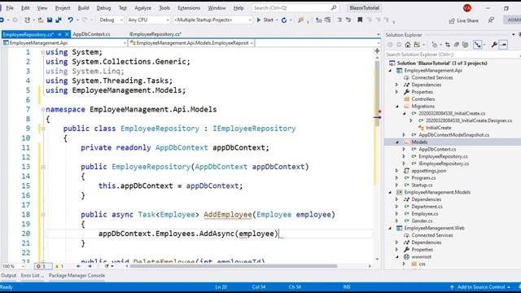Screen dimensions: 521x293
Task: Click the user account avatar icon
Action: [467, 7]
